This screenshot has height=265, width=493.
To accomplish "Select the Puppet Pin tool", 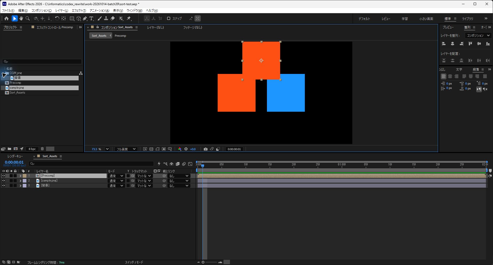I will pos(129,18).
